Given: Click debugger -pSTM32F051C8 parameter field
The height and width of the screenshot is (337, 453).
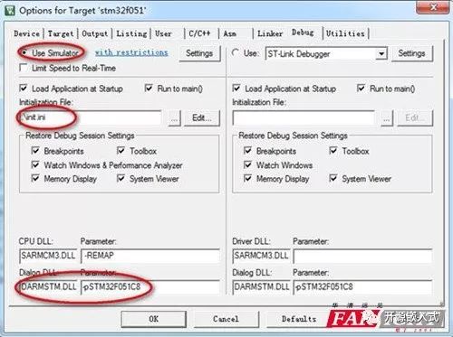Looking at the screenshot, I should click(363, 287).
